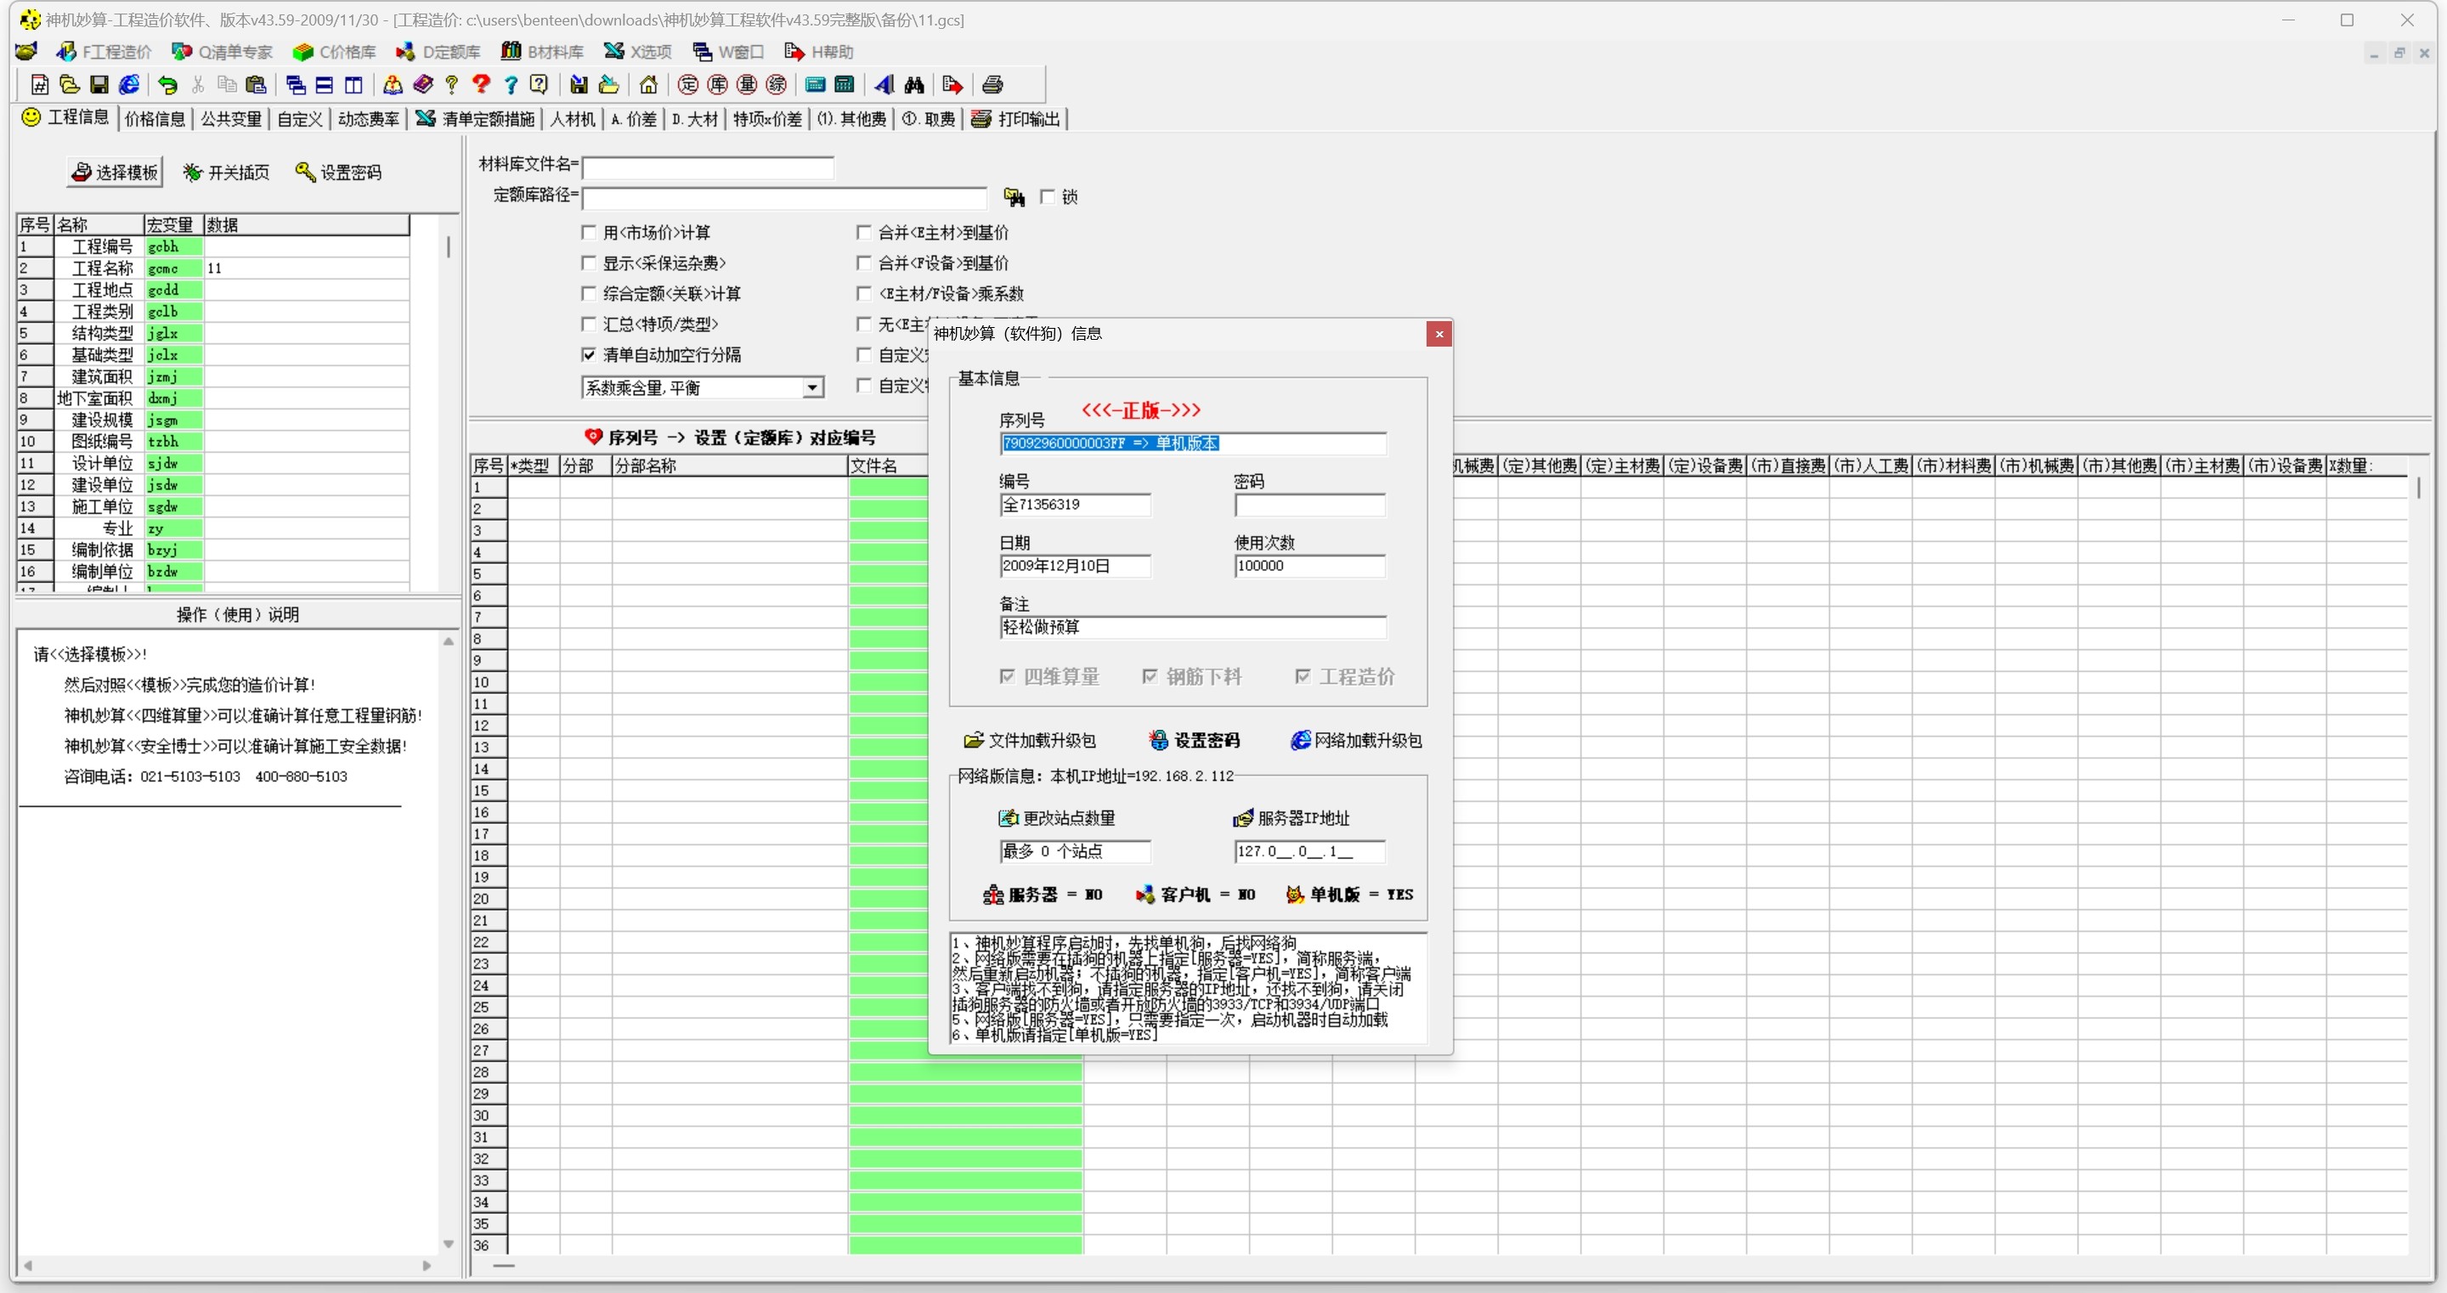Open the W窗口 menu
This screenshot has height=1293, width=2447.
(x=729, y=51)
